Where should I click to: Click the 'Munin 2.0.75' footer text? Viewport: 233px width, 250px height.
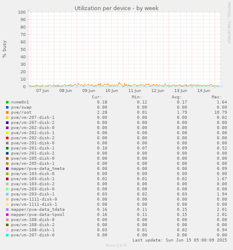[116, 245]
